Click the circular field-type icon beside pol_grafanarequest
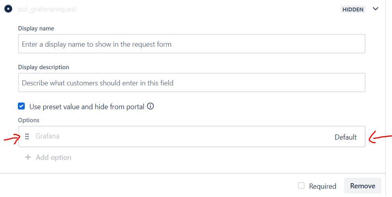 pos(8,9)
